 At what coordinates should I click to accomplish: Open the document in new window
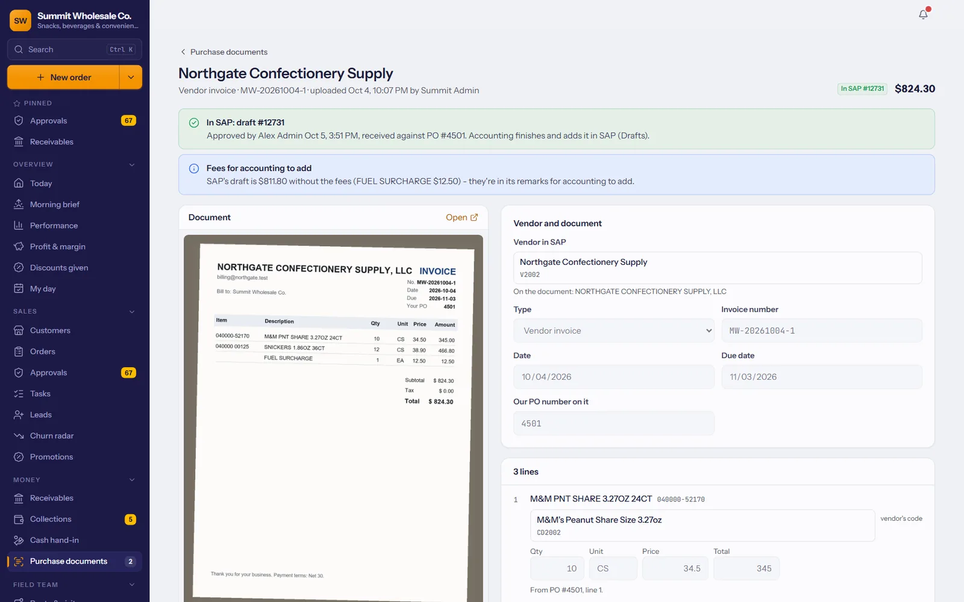[462, 217]
